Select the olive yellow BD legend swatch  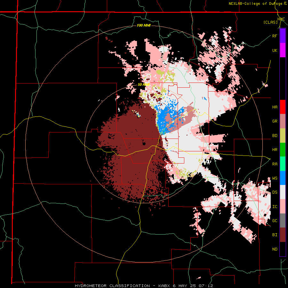point(283,136)
